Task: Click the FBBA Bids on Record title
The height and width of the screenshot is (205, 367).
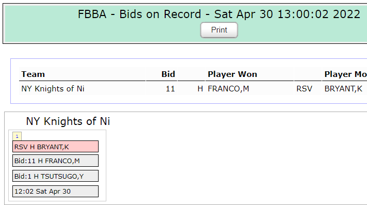Action: [219, 14]
